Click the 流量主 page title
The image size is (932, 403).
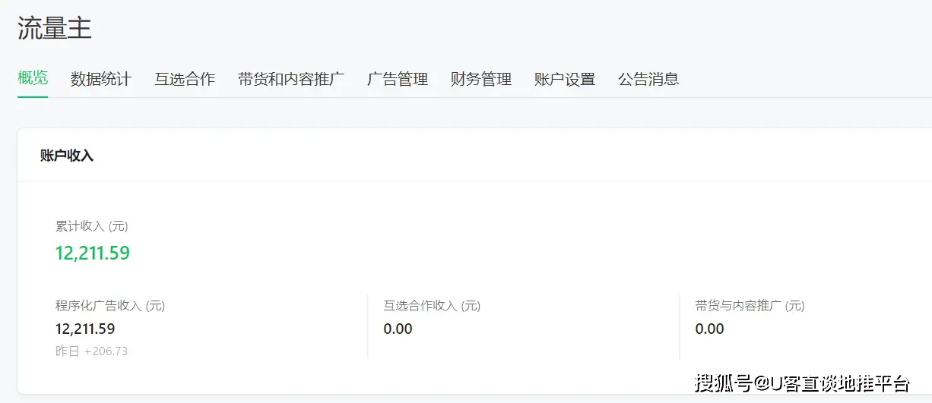pos(55,29)
